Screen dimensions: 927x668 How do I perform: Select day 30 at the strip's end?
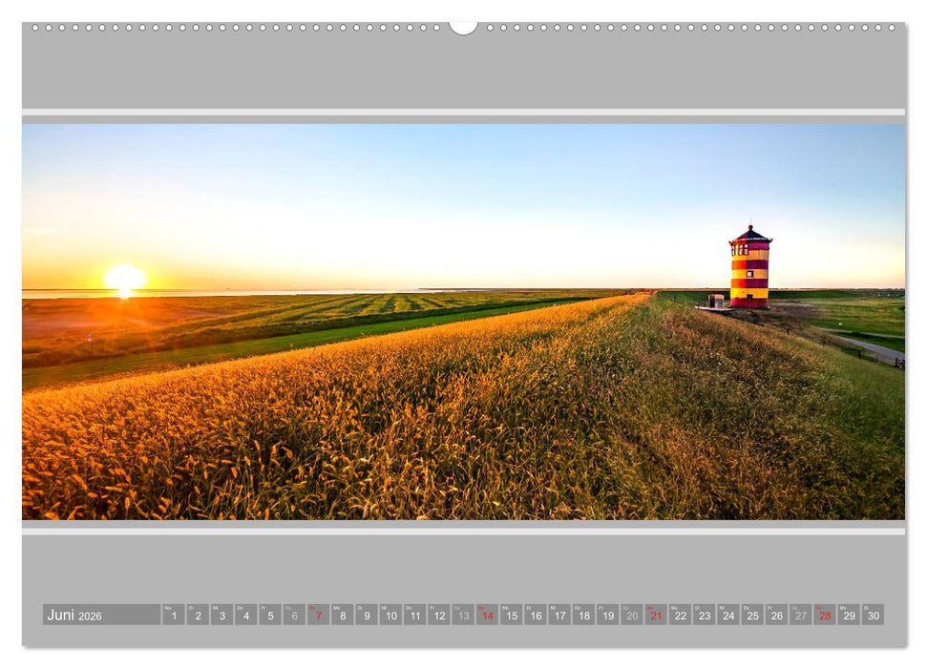(x=873, y=616)
